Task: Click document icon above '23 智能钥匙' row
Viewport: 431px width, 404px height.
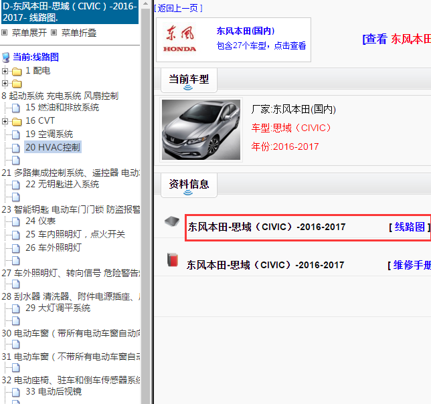Action: [16, 197]
